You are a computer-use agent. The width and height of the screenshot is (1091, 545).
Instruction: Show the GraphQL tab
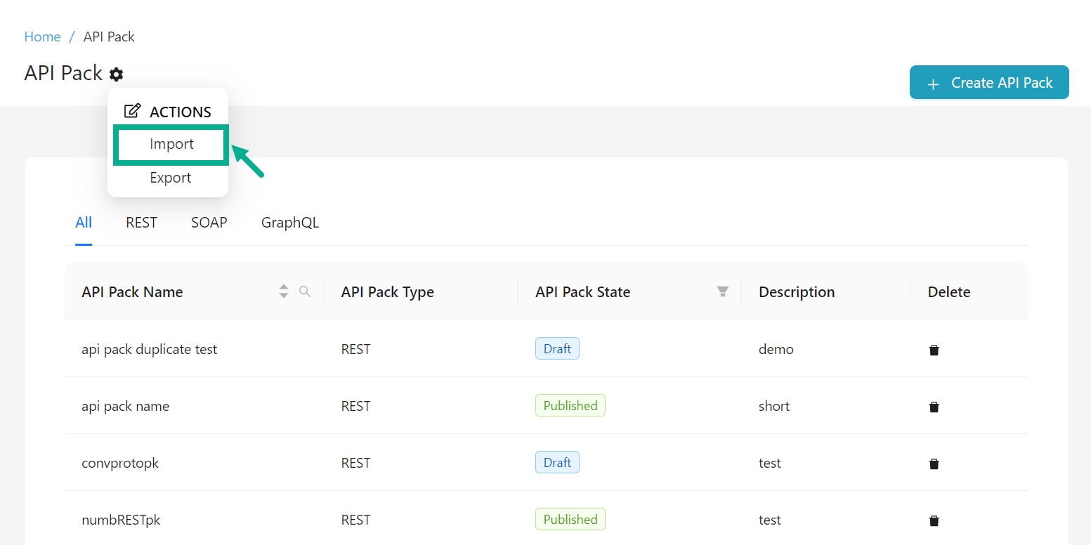click(x=289, y=223)
